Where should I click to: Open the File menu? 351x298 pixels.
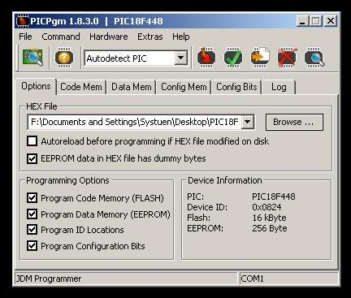[x=25, y=37]
